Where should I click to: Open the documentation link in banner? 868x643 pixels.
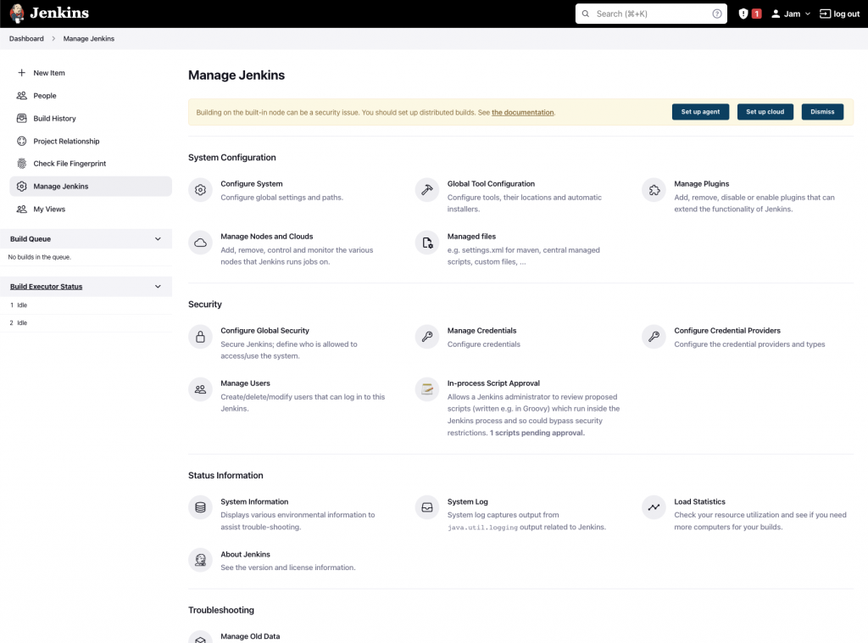(x=522, y=113)
